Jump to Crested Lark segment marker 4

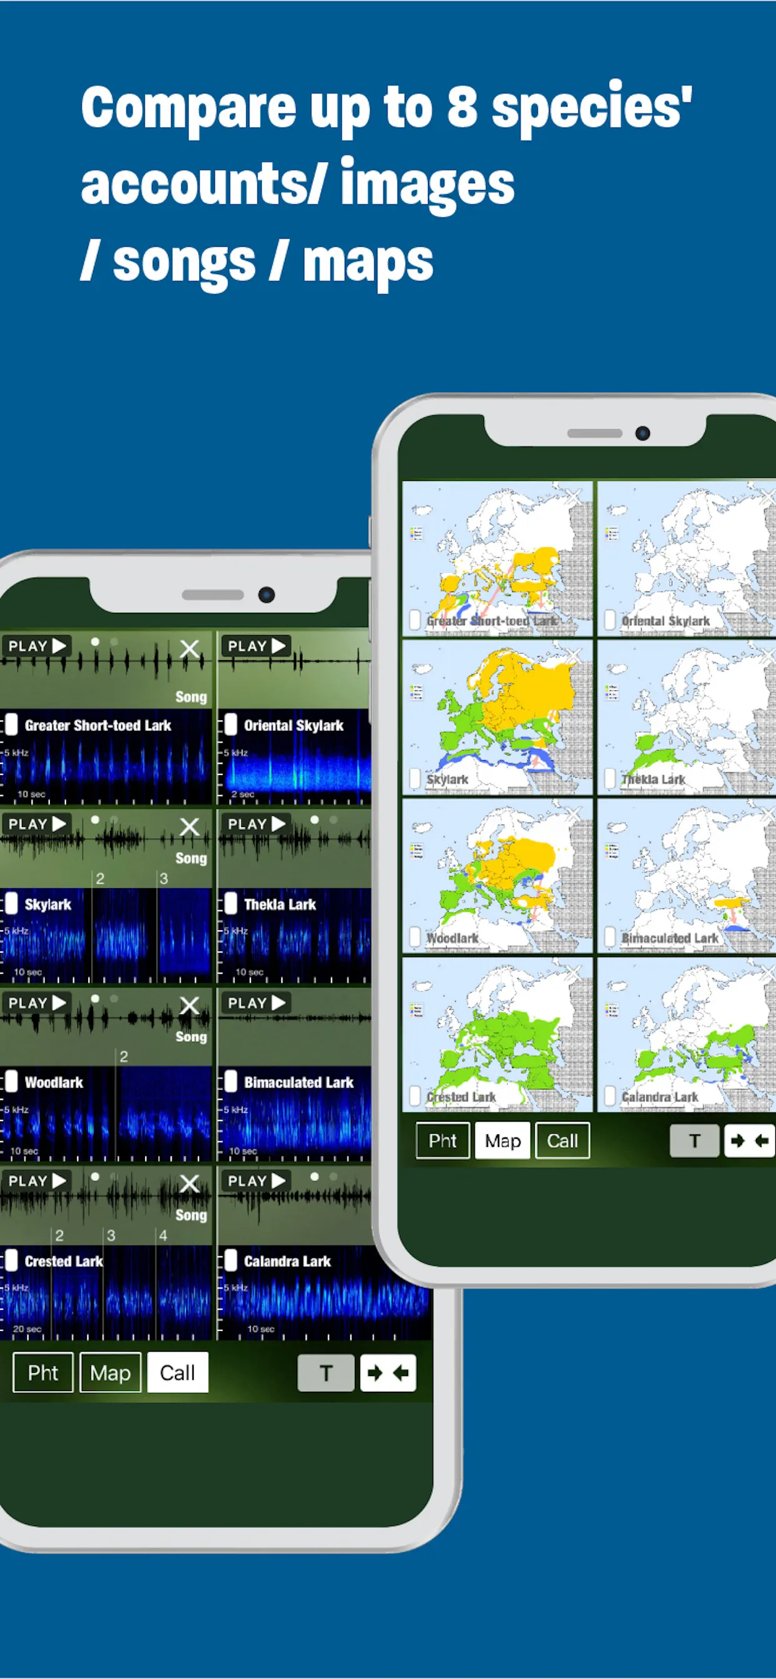coord(163,1235)
